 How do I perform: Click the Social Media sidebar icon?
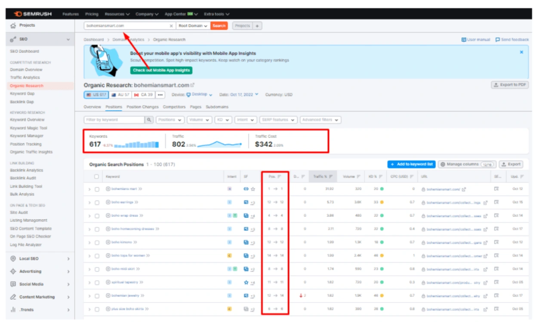click(13, 284)
